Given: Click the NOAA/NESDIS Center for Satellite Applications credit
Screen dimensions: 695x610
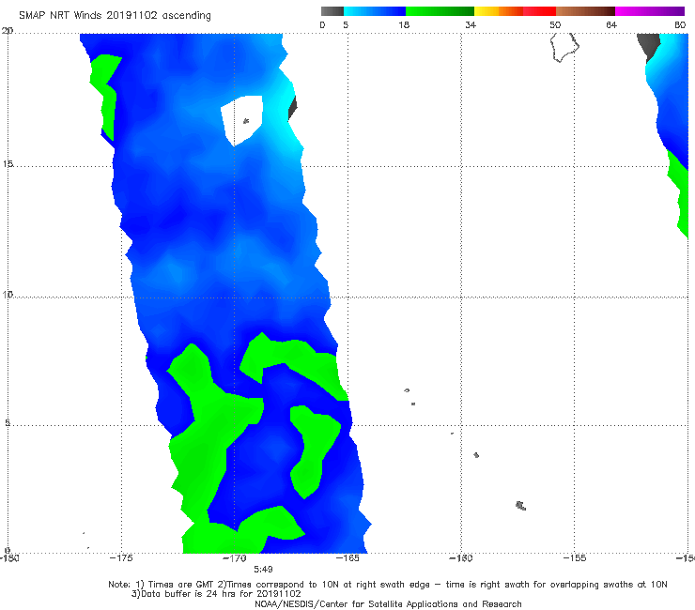Looking at the screenshot, I should 388,603.
